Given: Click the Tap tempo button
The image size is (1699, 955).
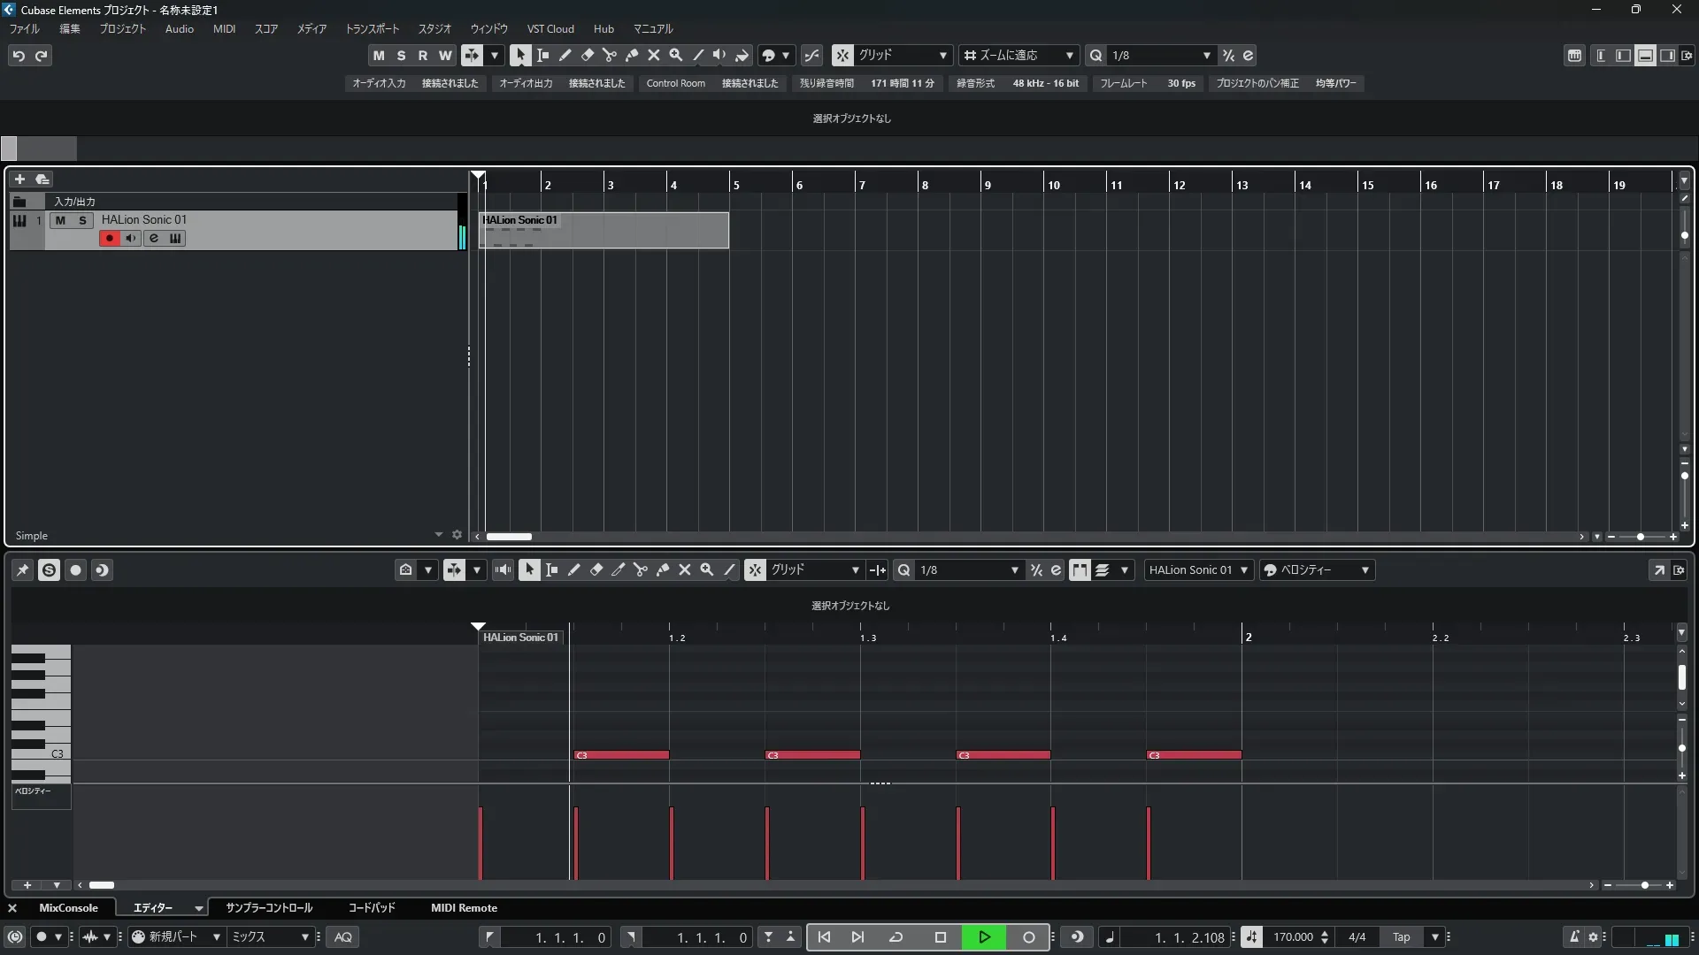Looking at the screenshot, I should click(x=1401, y=937).
